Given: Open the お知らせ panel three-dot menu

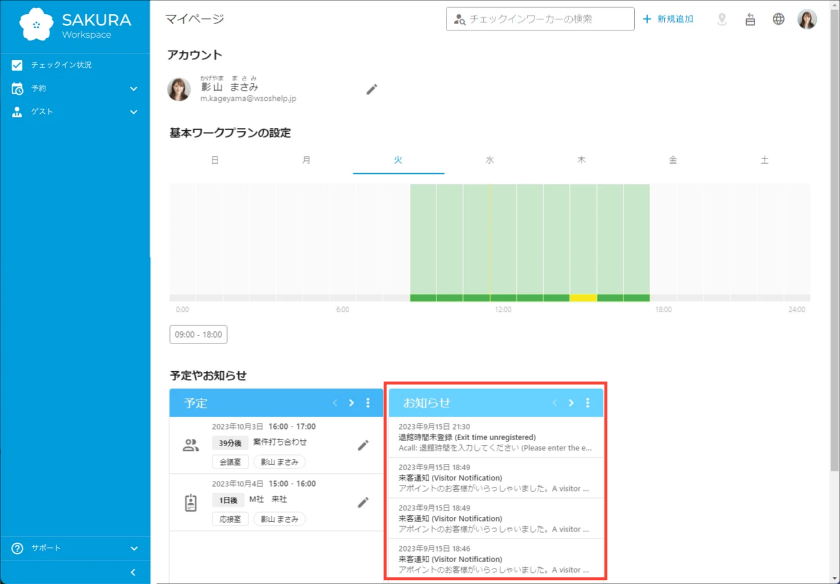Looking at the screenshot, I should click(588, 403).
